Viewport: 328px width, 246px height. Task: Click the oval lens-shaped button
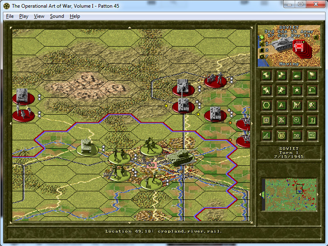[x=296, y=75]
